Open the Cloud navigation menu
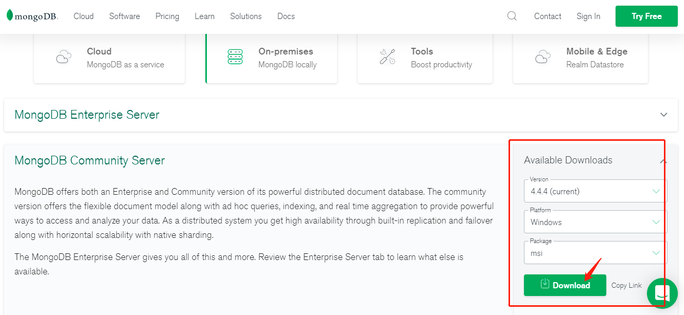Screen dimensions: 684x315 pos(83,16)
